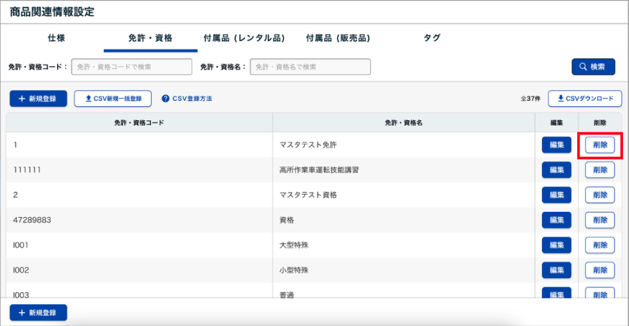Screen dimensions: 629x326
Task: Edit the row with code 47289883
Action: coord(556,220)
